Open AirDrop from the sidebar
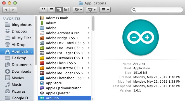This screenshot has height=101, width=185. click(x=17, y=45)
